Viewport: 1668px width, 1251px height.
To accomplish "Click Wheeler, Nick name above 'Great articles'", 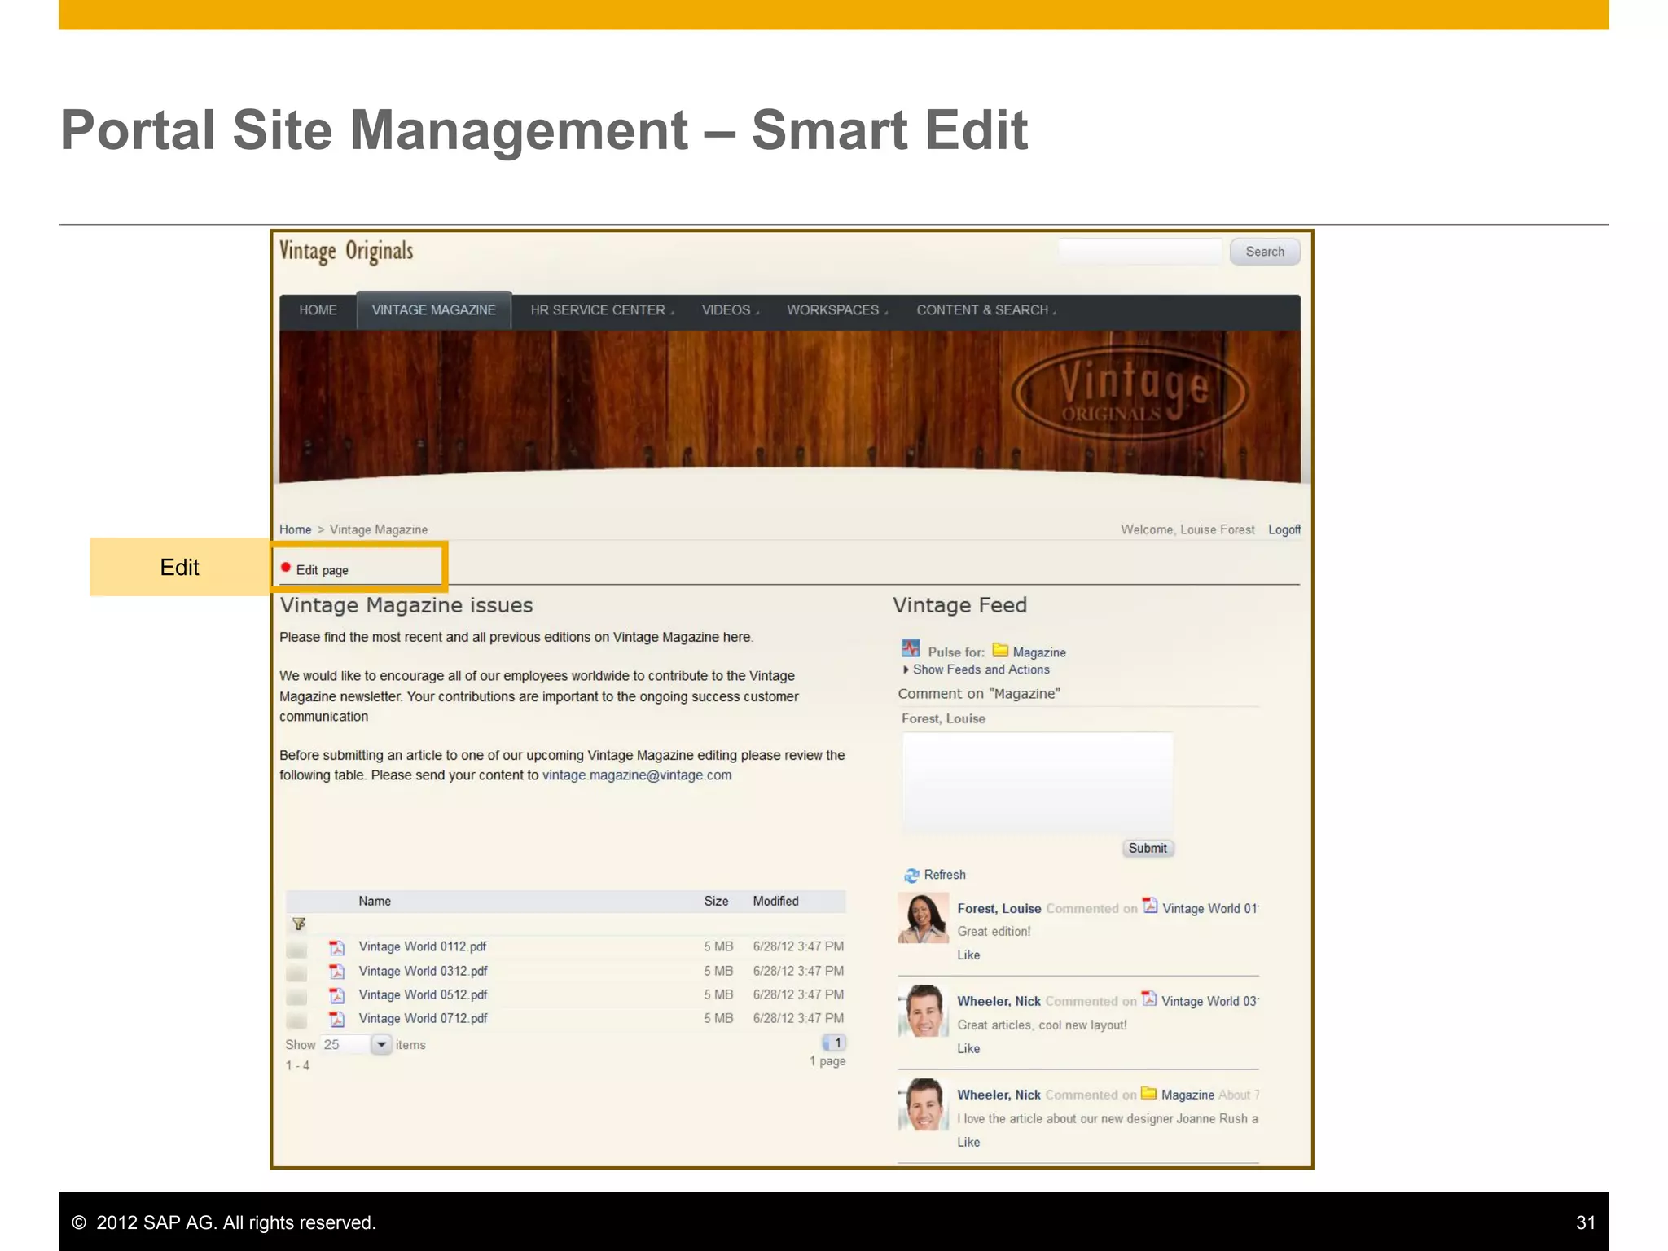I will click(x=999, y=1001).
